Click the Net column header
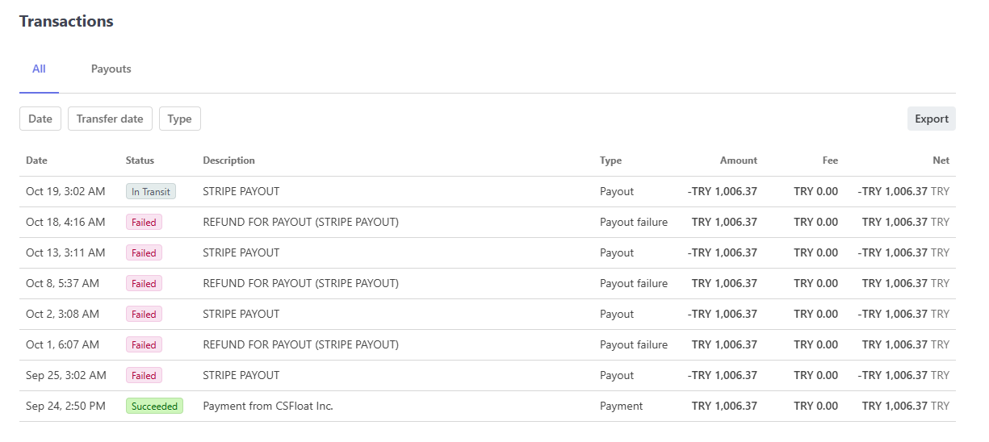This screenshot has width=989, height=442. point(941,161)
